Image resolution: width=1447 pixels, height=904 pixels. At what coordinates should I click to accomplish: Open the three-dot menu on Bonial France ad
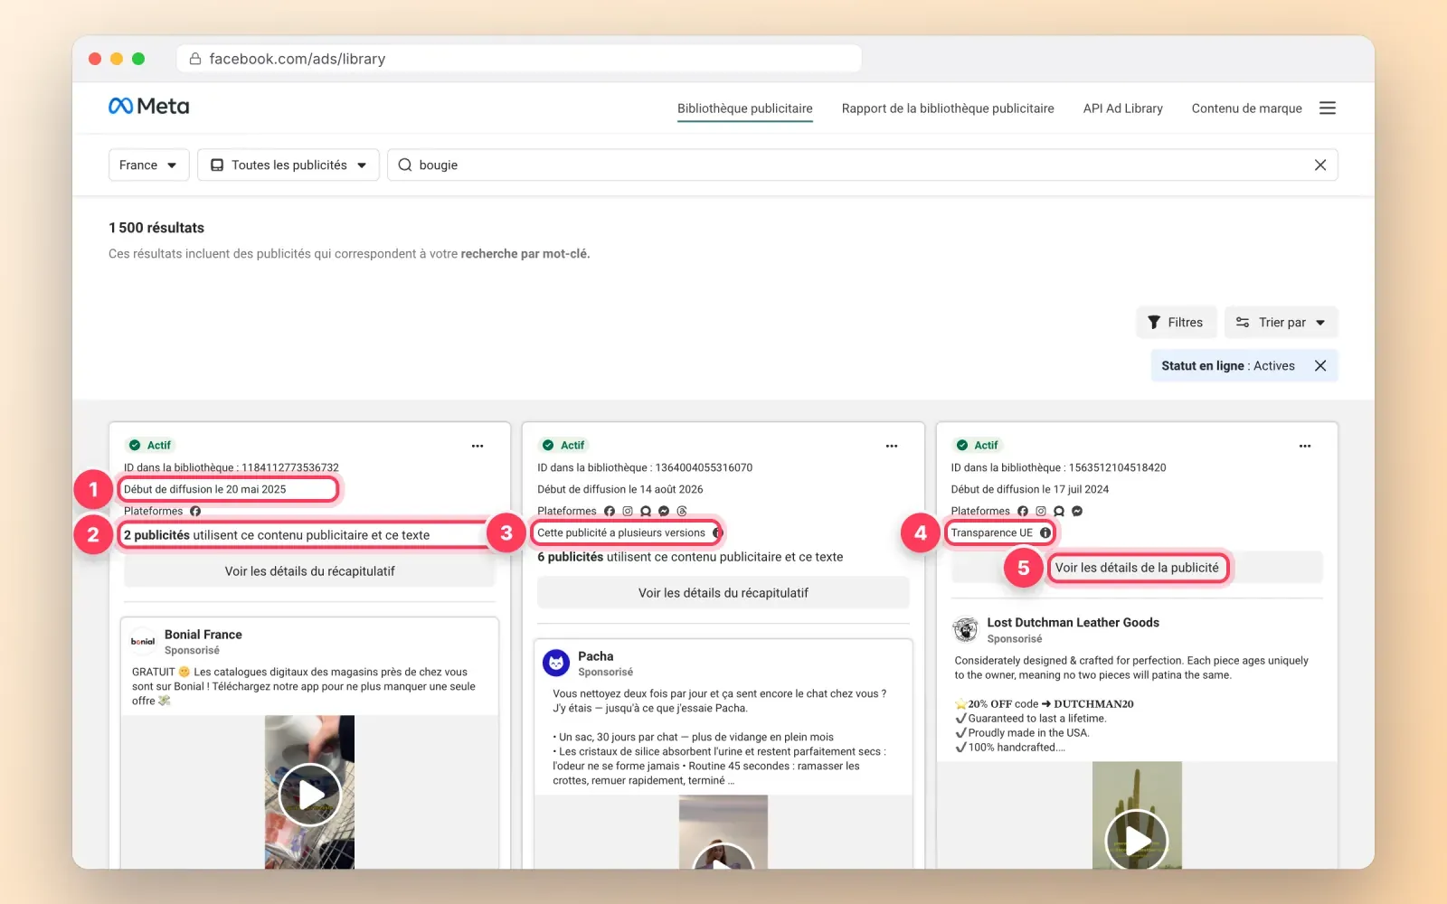[477, 446]
